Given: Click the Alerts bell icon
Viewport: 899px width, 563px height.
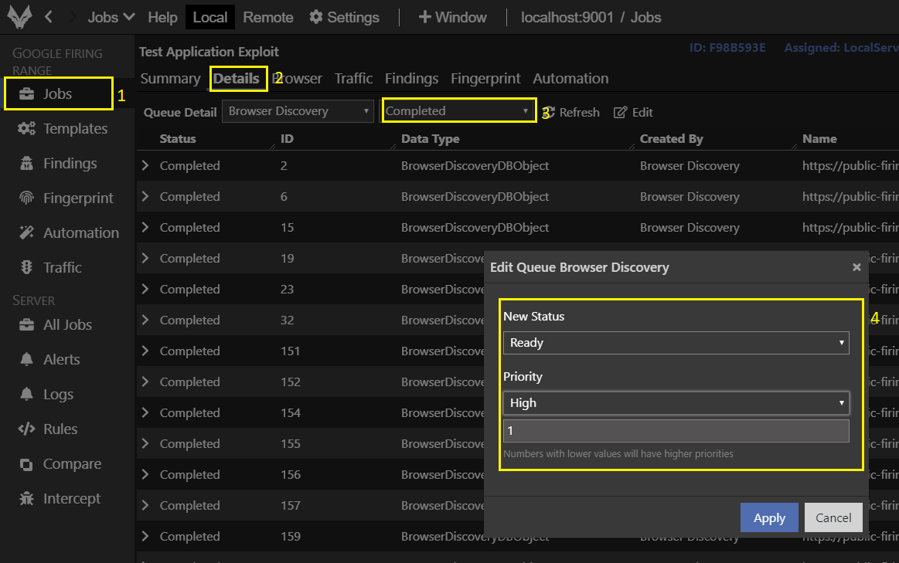Looking at the screenshot, I should [x=26, y=360].
